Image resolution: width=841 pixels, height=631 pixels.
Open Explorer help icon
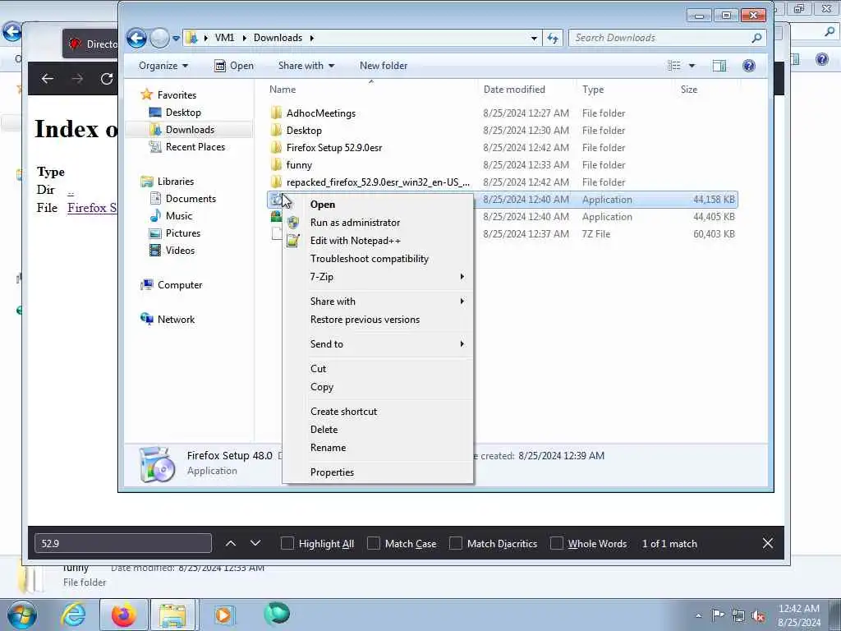(749, 66)
